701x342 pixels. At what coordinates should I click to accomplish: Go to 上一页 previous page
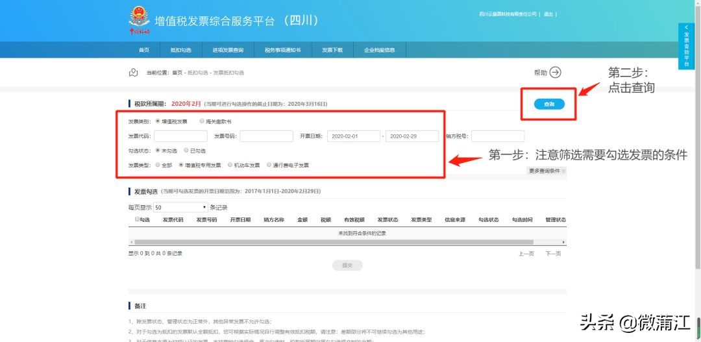pos(526,254)
